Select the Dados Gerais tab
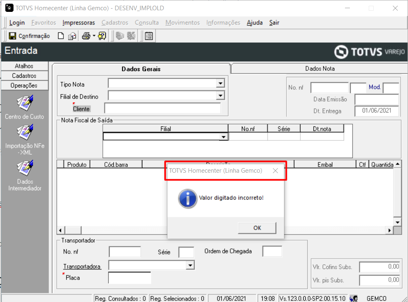This screenshot has height=302, width=408. pyautogui.click(x=141, y=69)
